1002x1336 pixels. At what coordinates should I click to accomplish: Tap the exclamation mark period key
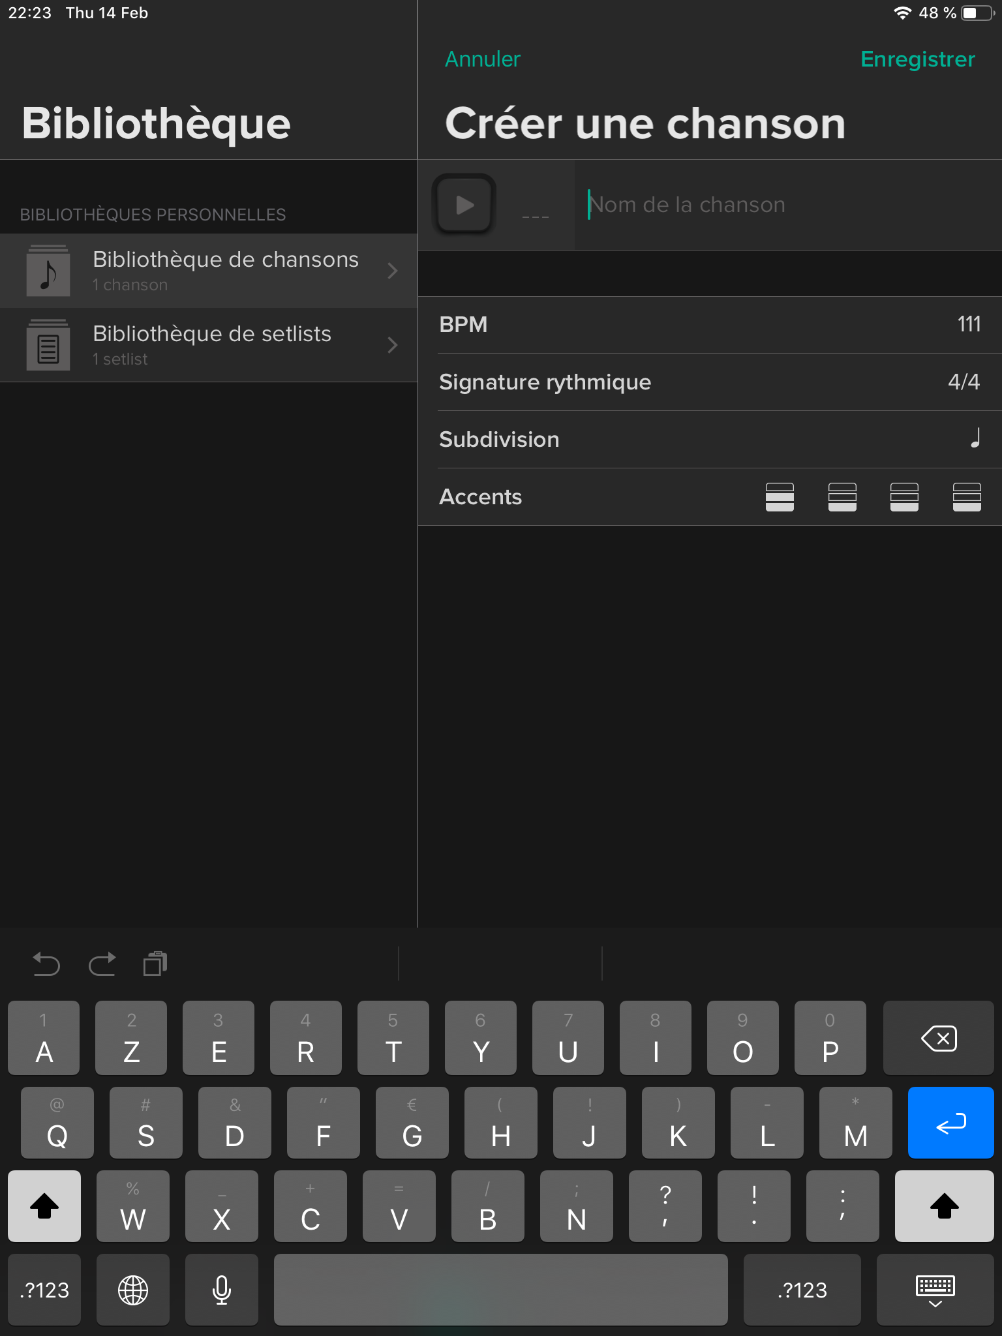[x=754, y=1206]
